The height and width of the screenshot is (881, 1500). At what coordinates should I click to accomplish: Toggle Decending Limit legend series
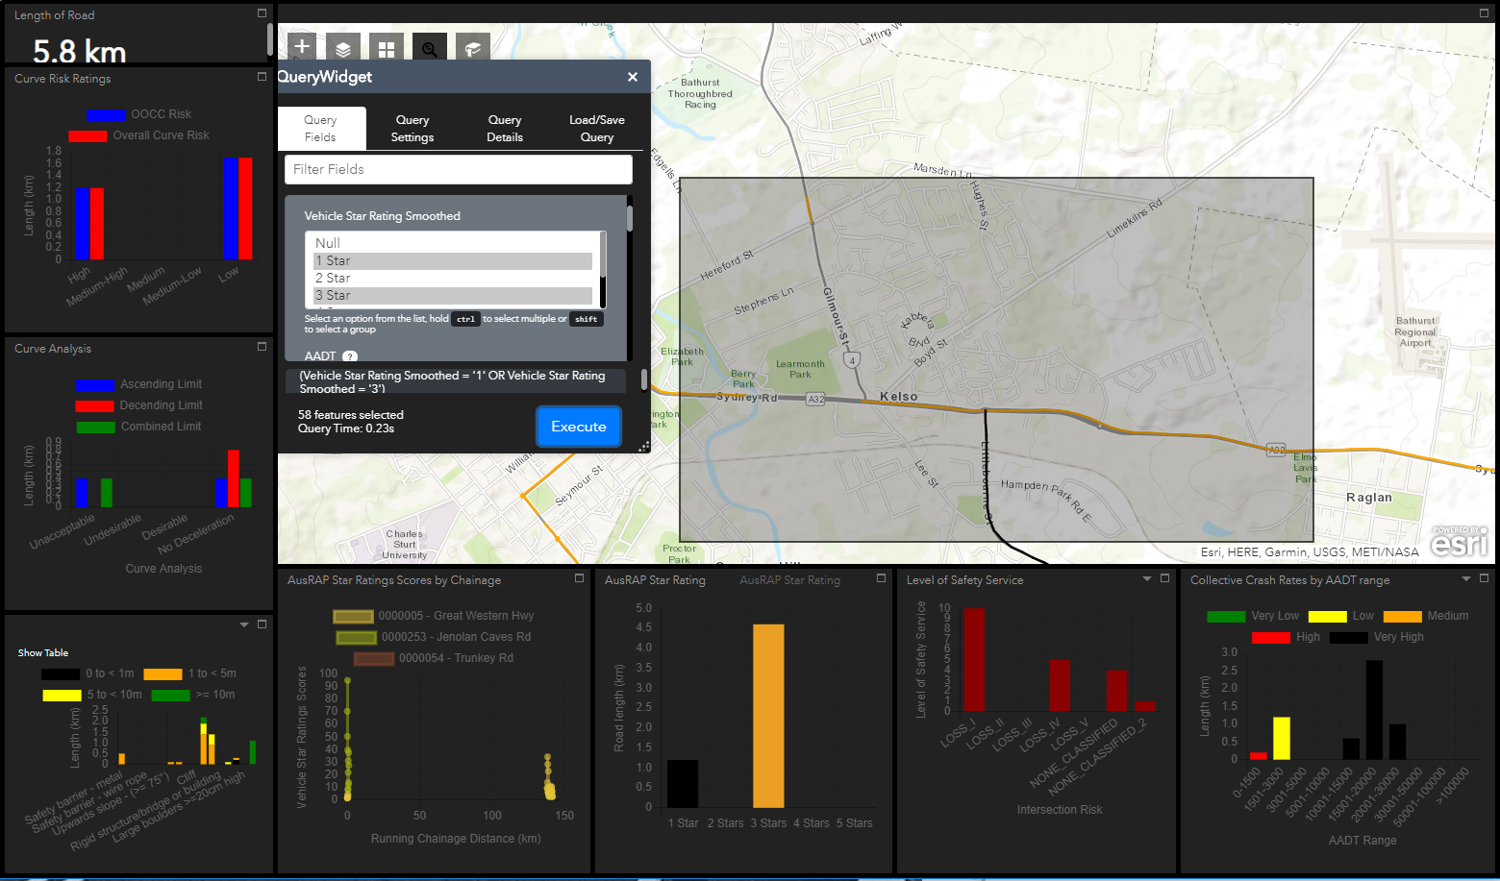(138, 405)
